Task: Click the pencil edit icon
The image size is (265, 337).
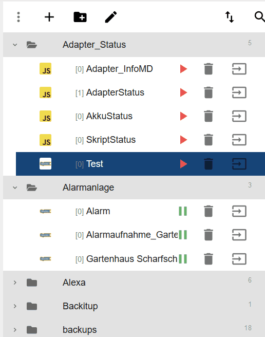Action: (x=111, y=17)
